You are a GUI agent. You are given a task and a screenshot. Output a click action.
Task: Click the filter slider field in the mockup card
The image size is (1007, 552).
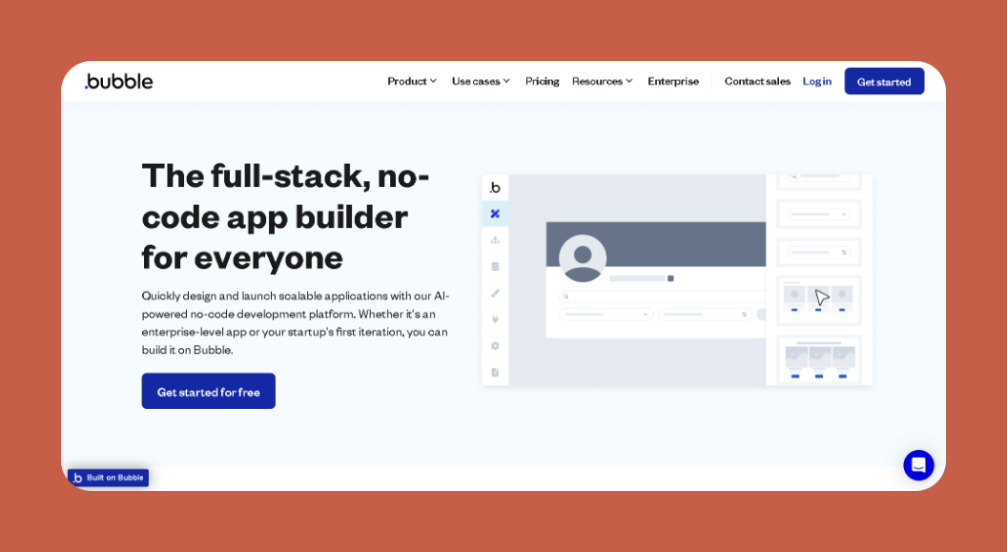click(x=705, y=315)
